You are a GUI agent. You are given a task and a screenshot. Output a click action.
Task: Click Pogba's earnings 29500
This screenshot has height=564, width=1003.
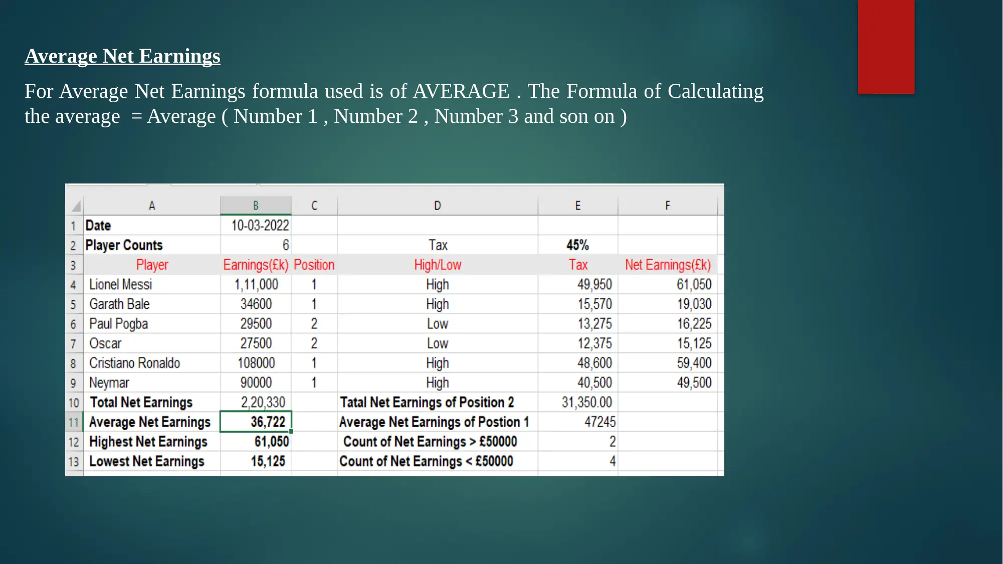coord(256,324)
